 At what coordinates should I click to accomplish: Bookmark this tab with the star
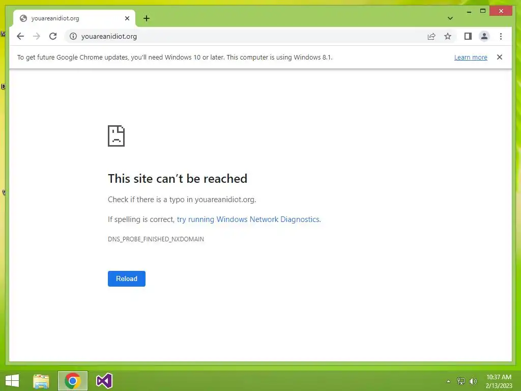tap(448, 36)
